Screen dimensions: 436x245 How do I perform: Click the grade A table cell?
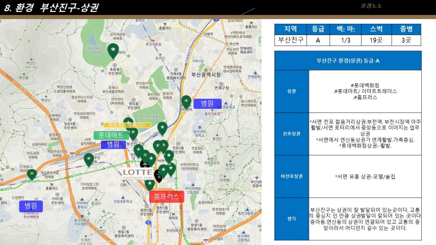coord(318,40)
